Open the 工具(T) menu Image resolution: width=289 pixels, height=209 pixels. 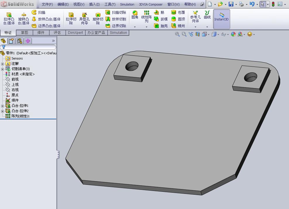(110, 4)
